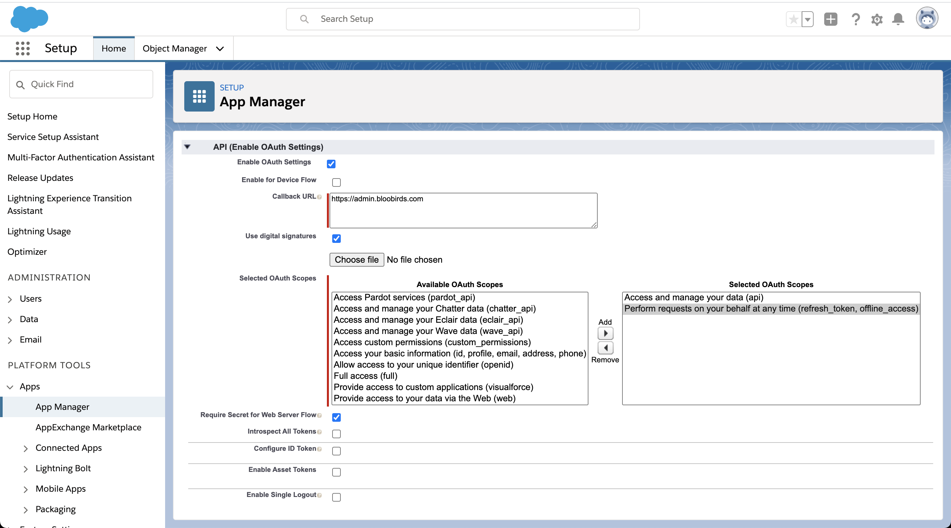This screenshot has width=951, height=528.
Task: Open the setup gear menu
Action: pos(877,19)
